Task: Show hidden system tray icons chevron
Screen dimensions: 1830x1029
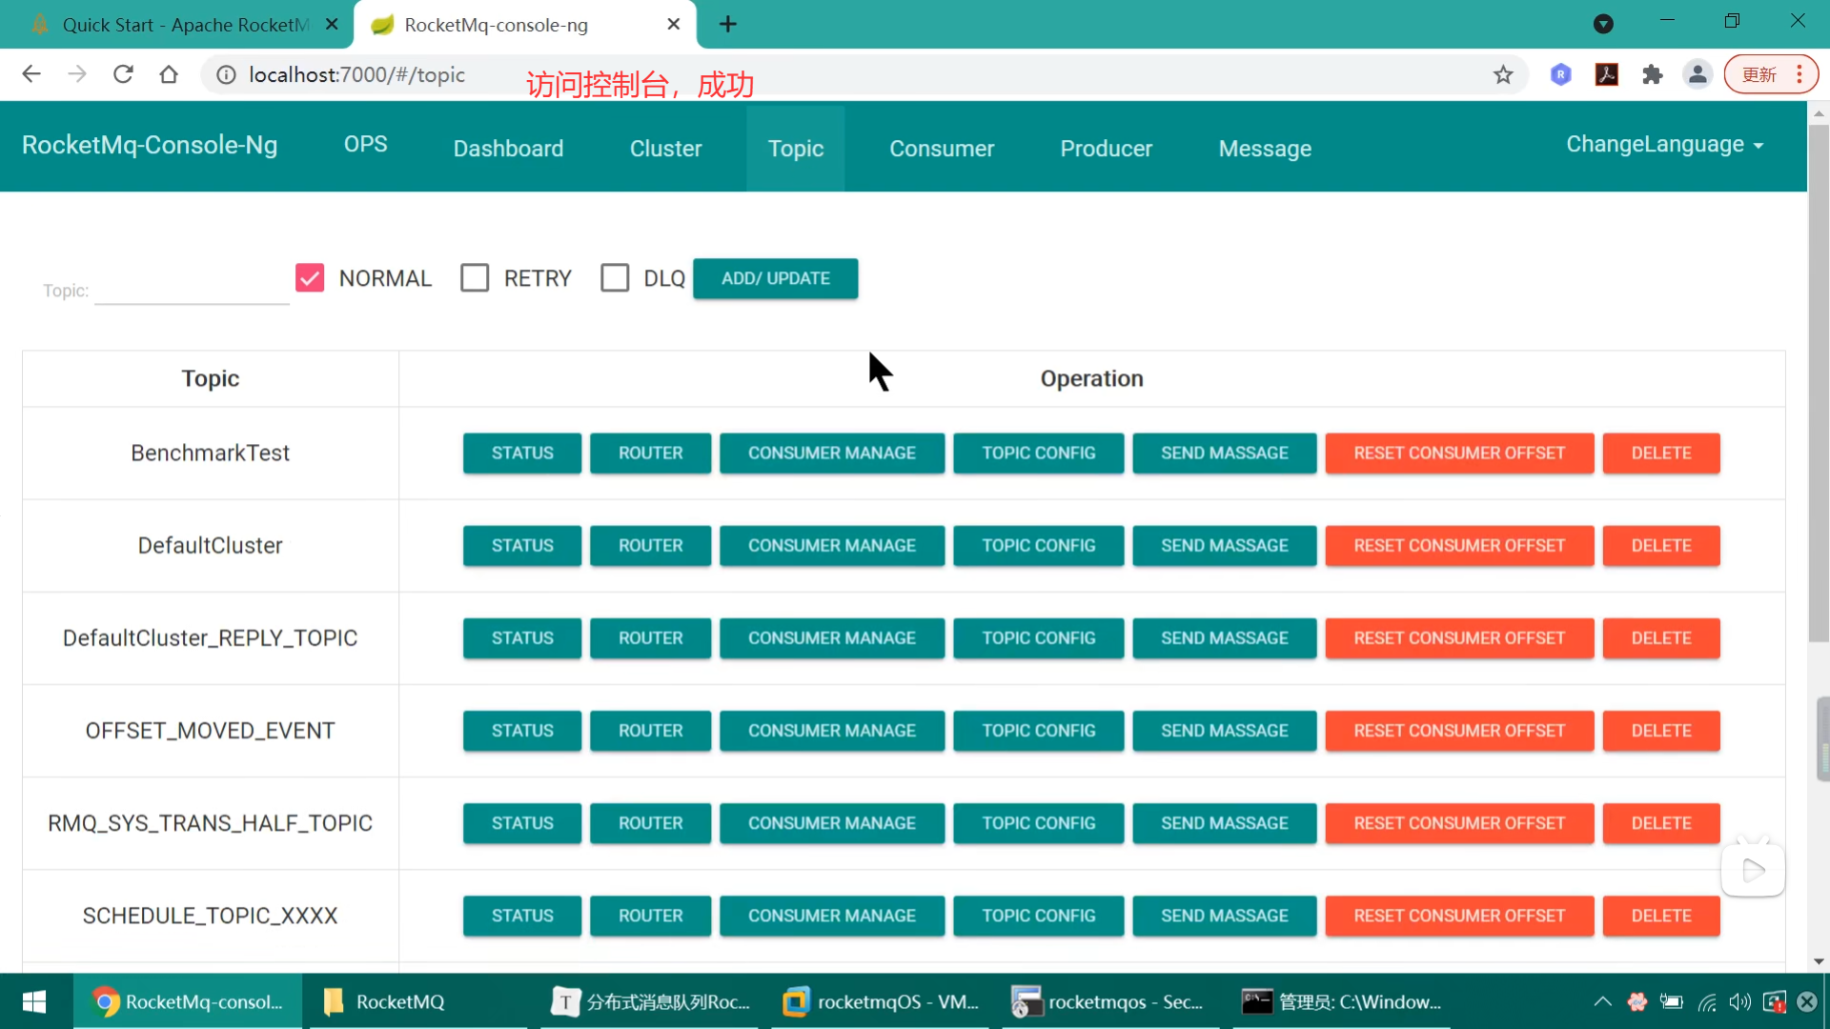Action: 1602,1001
